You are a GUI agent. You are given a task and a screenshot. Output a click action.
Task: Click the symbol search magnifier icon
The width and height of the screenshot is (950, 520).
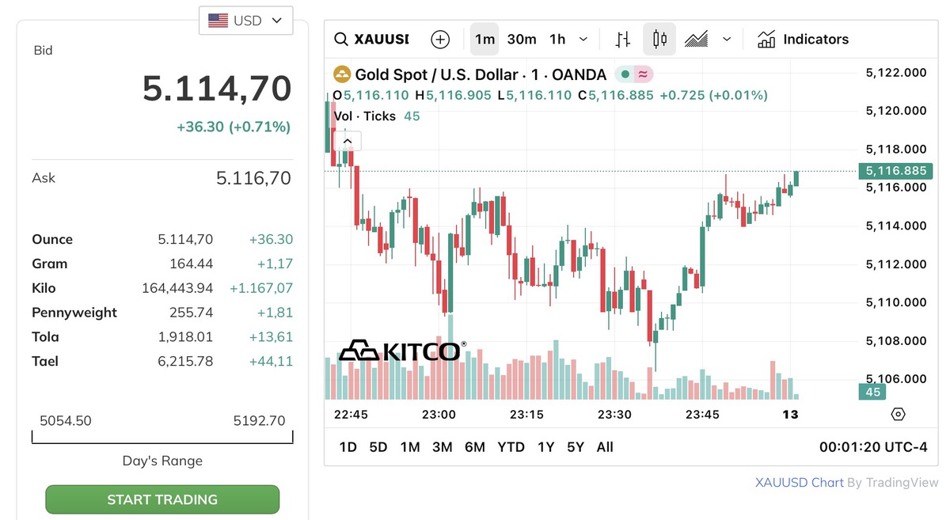pyautogui.click(x=341, y=40)
